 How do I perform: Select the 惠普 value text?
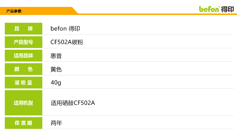(56, 56)
